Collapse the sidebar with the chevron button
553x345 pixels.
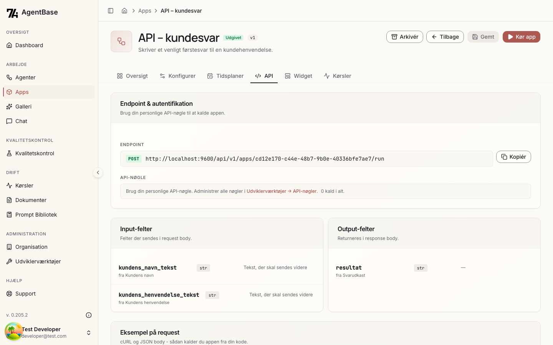98,172
